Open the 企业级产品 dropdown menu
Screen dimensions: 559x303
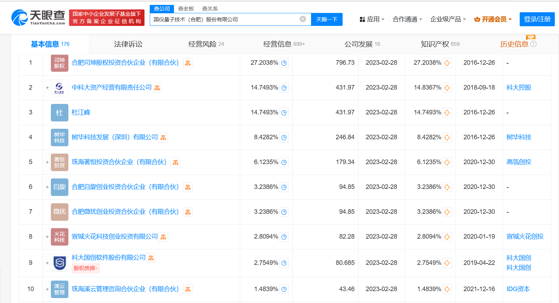(448, 19)
